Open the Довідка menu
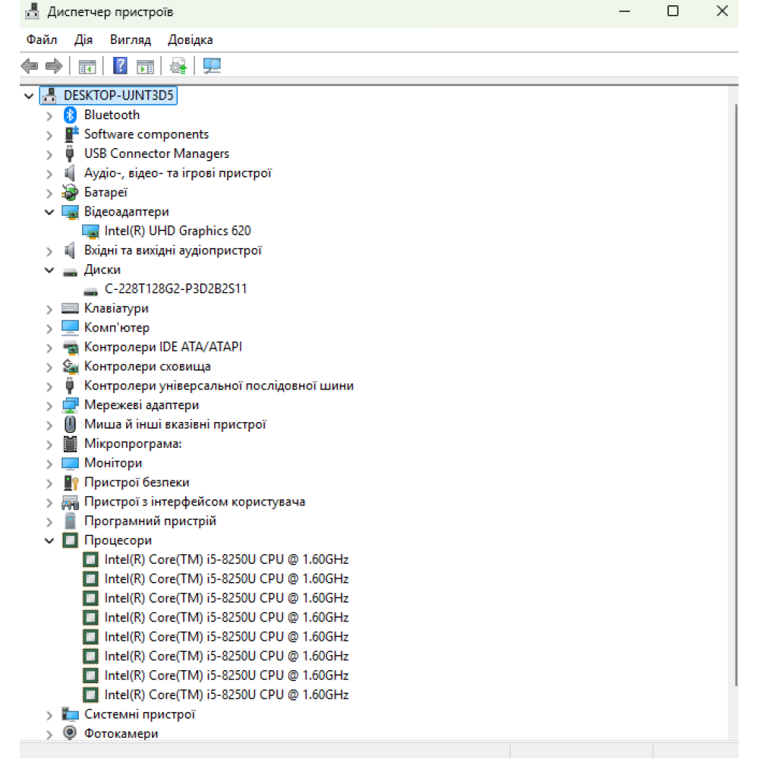This screenshot has width=759, height=759. pyautogui.click(x=190, y=39)
